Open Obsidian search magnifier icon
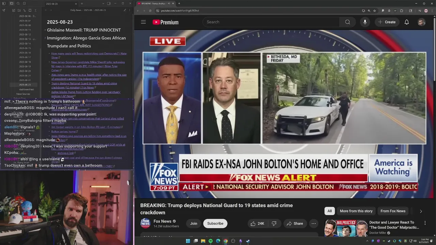This screenshot has width=436, height=245. pyautogui.click(x=18, y=3)
